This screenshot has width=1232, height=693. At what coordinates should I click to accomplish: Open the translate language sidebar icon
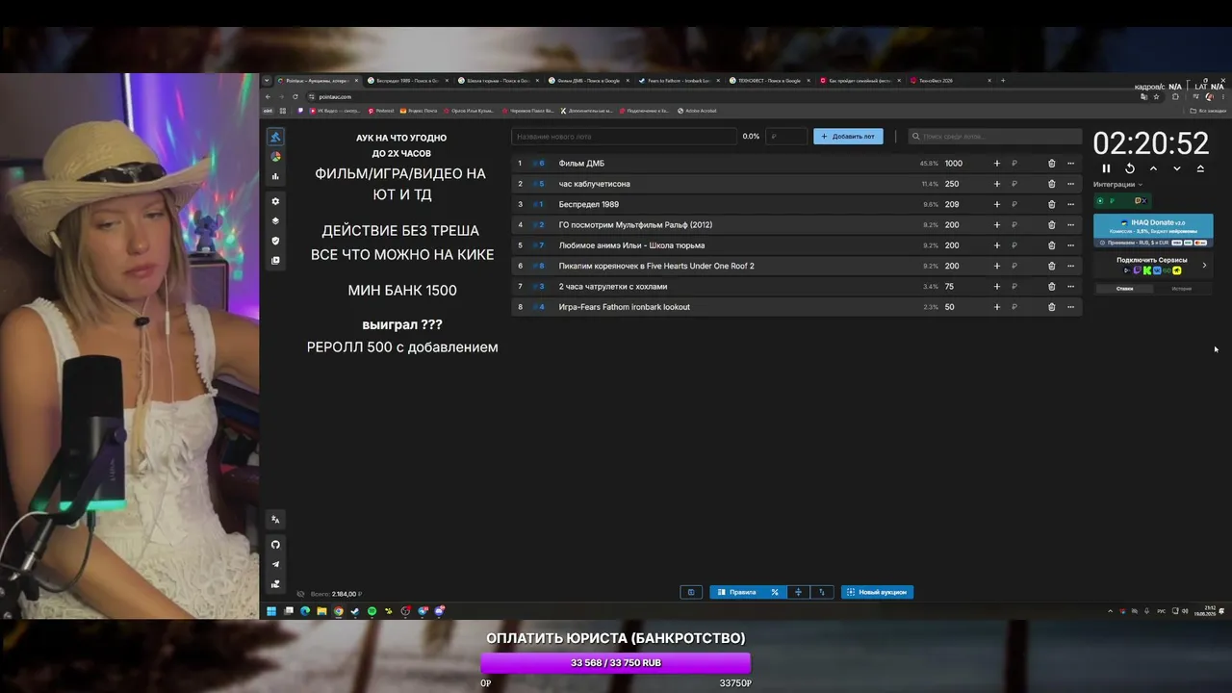275,519
